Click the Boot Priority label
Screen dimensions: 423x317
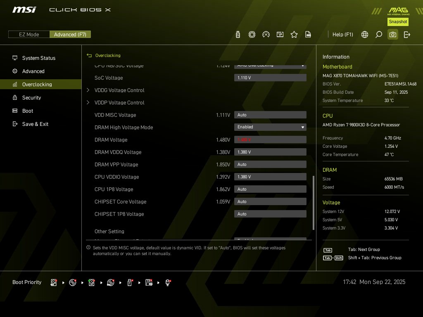pos(27,282)
